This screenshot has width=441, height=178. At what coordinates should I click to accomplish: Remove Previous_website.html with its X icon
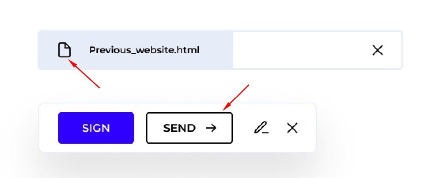pyautogui.click(x=377, y=50)
